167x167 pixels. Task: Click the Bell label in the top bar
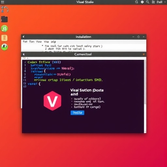pyautogui.click(x=159, y=2)
